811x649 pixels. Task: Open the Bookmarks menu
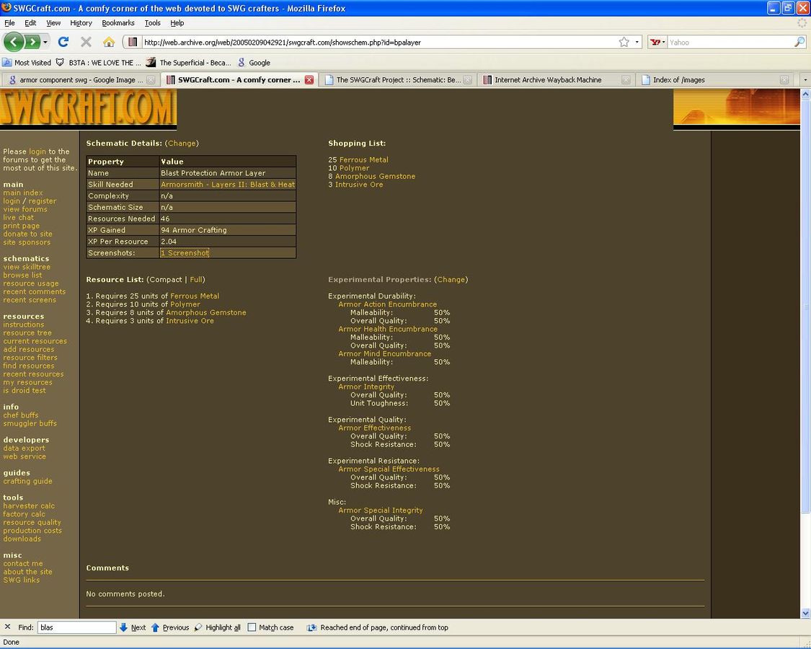[x=118, y=23]
